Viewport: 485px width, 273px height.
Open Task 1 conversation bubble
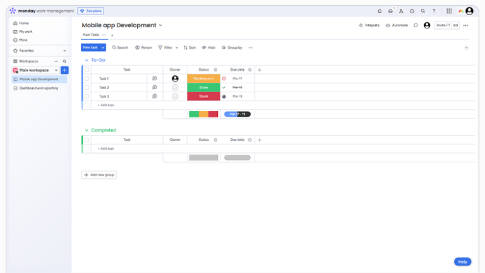click(155, 78)
